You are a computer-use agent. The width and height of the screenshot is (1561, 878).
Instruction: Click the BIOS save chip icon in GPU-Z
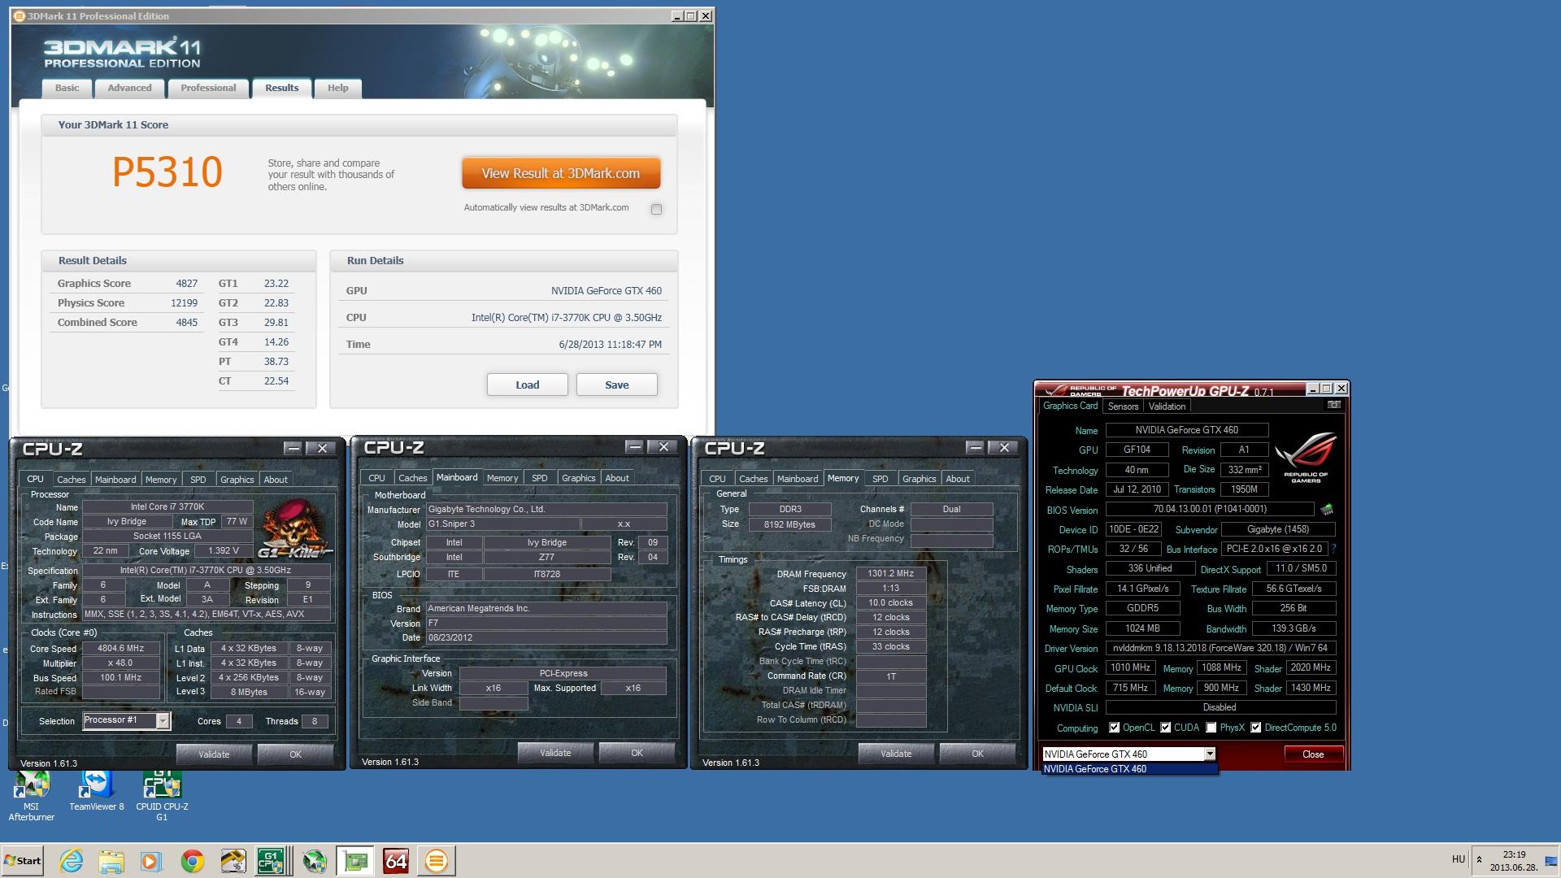click(1327, 510)
